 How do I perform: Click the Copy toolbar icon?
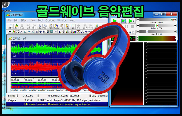[x=45, y=26]
